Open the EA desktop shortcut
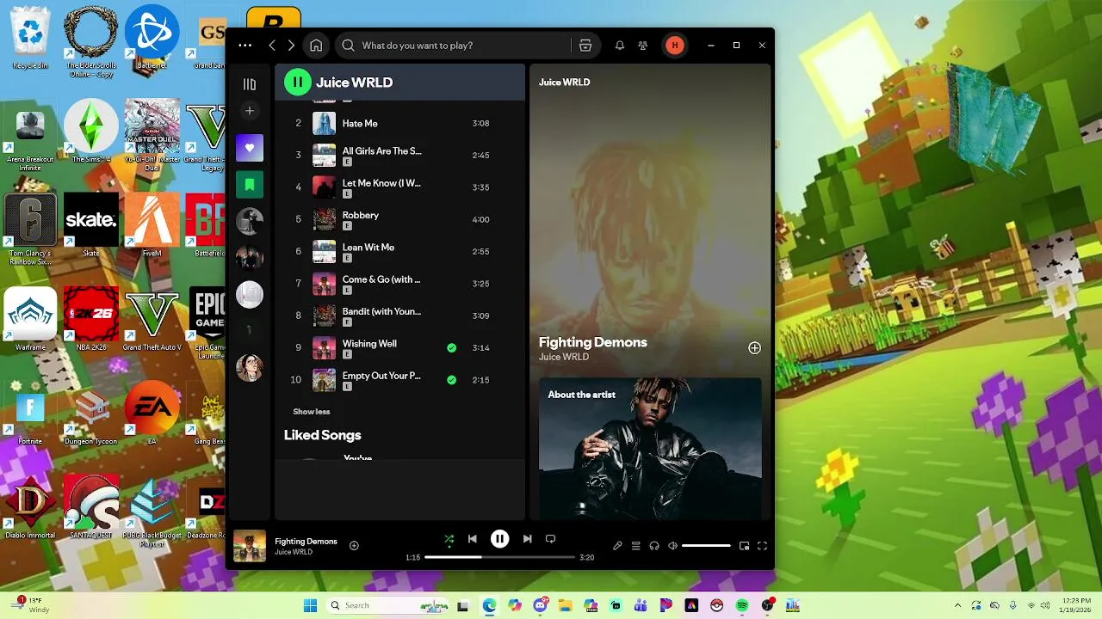1102x619 pixels. pos(152,413)
